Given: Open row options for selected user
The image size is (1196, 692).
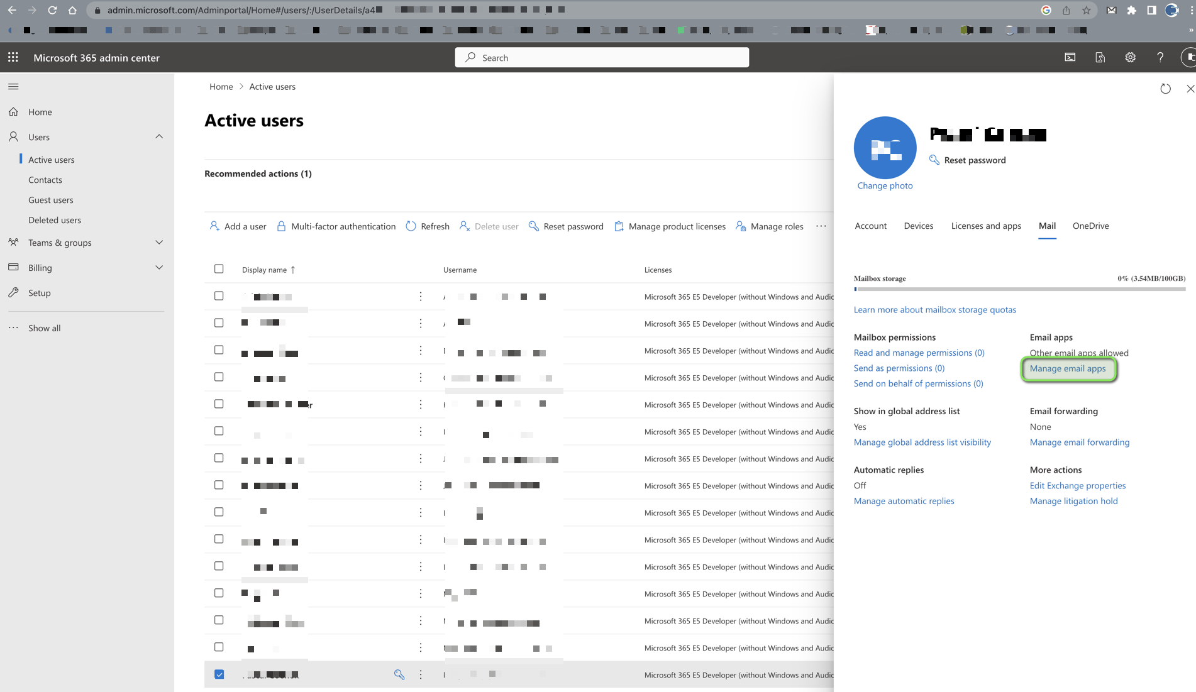Looking at the screenshot, I should 421,674.
